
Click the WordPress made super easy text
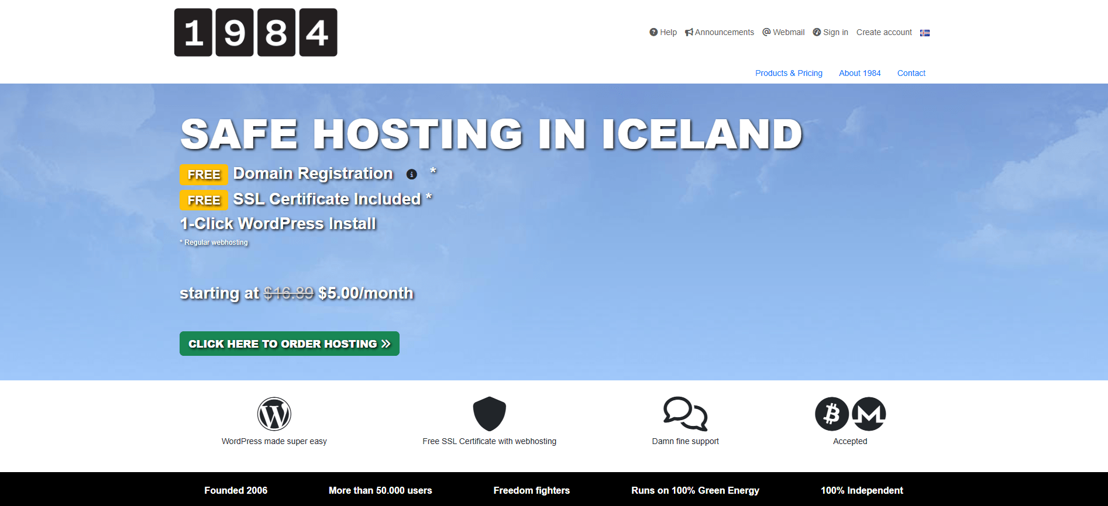pyautogui.click(x=274, y=441)
